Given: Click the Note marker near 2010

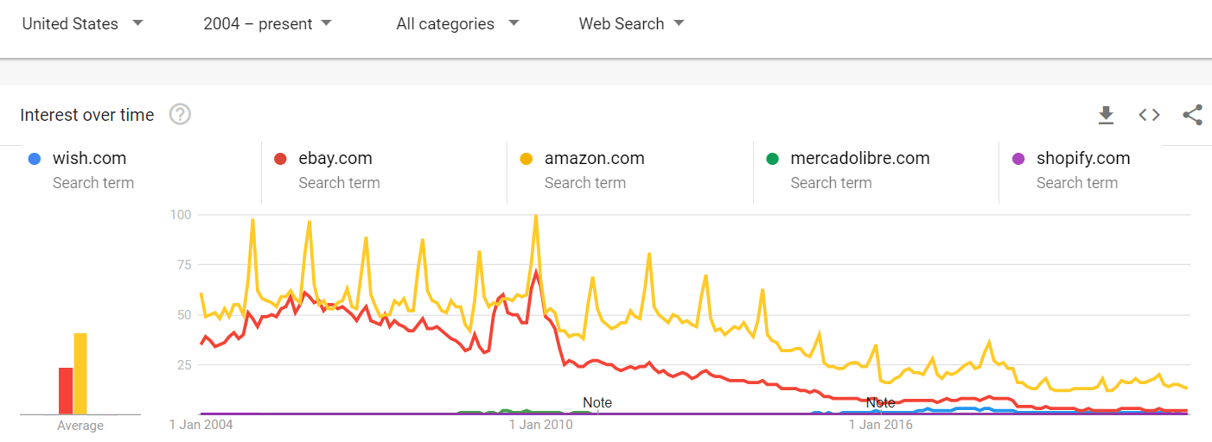Looking at the screenshot, I should 597,402.
